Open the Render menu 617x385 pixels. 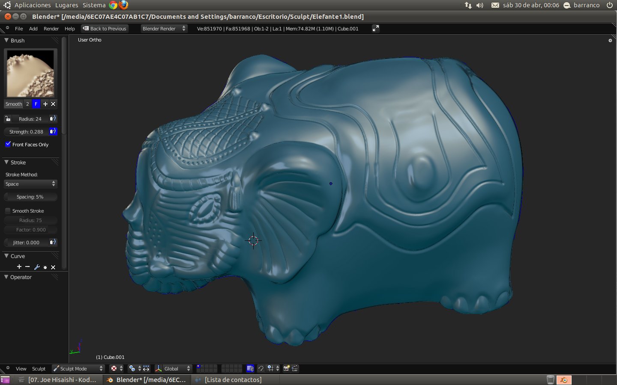point(51,29)
